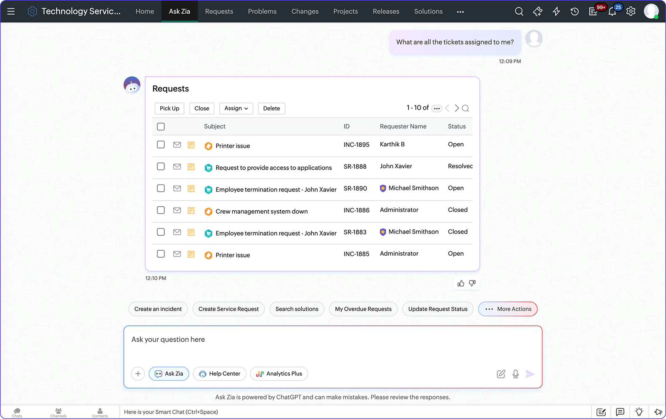Click the speech bubble icon in bottom bar
The image size is (666, 419).
[620, 412]
